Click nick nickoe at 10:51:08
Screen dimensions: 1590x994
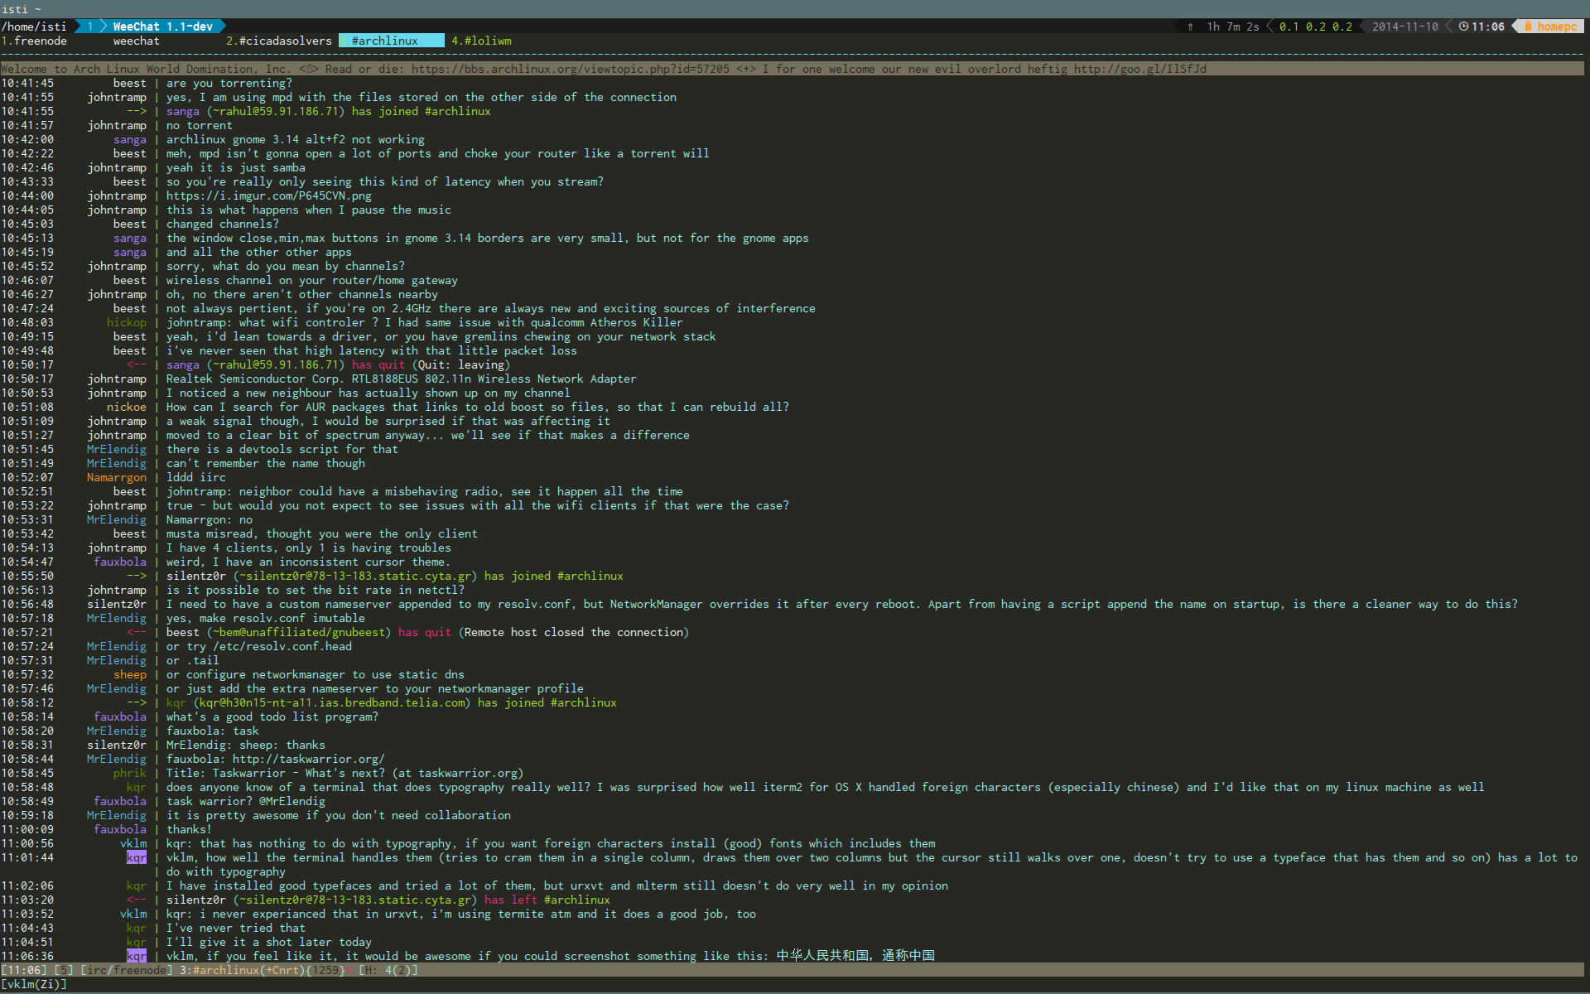[x=127, y=407]
